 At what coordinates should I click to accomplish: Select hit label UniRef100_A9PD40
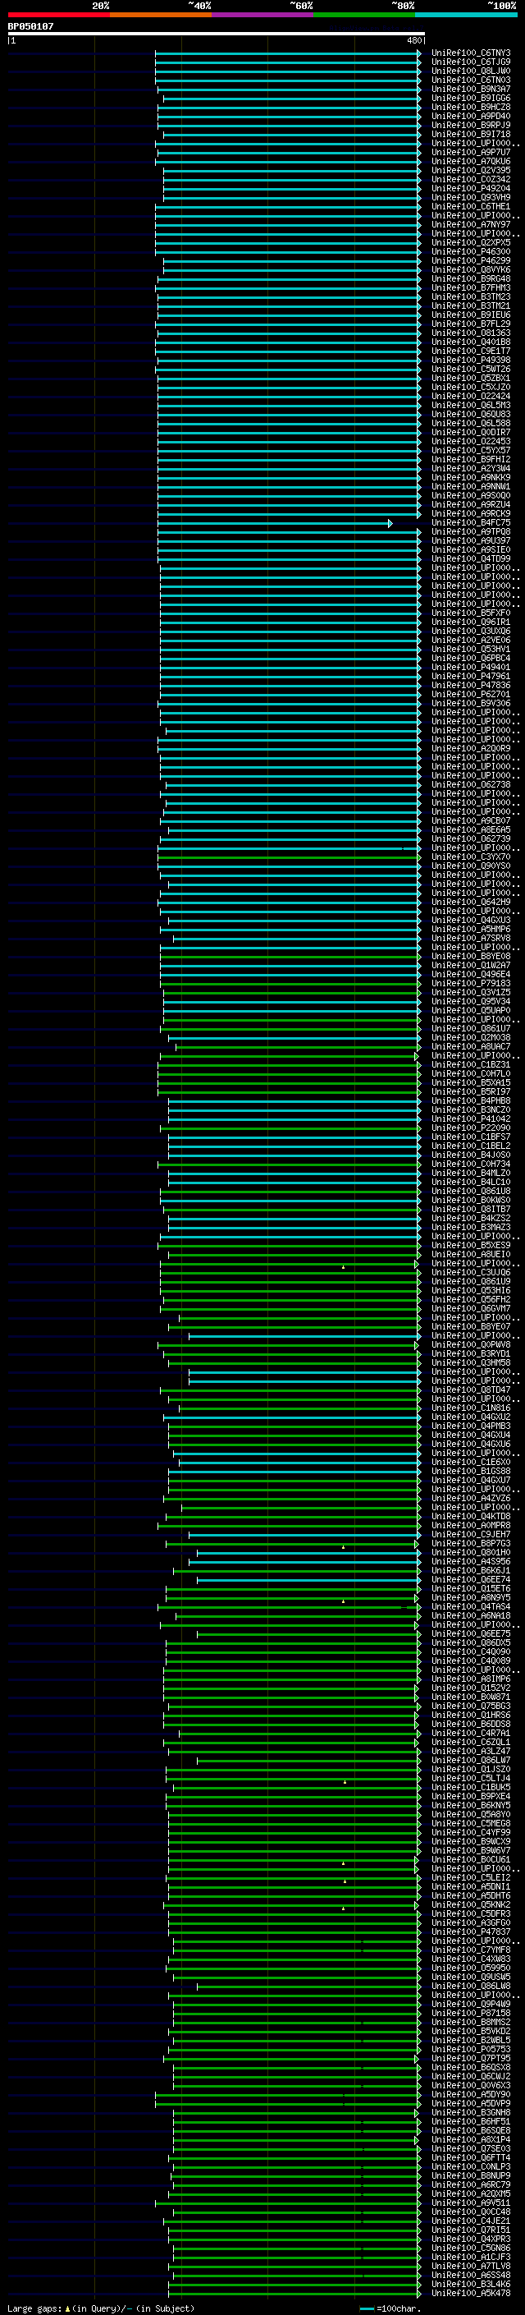[x=470, y=116]
